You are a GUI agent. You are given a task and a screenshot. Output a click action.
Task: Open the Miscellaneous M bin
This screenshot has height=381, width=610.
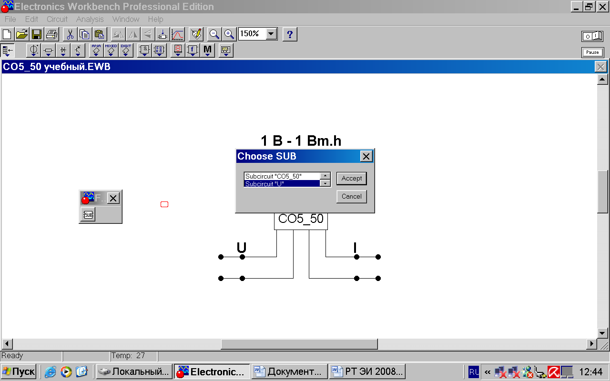(x=207, y=50)
